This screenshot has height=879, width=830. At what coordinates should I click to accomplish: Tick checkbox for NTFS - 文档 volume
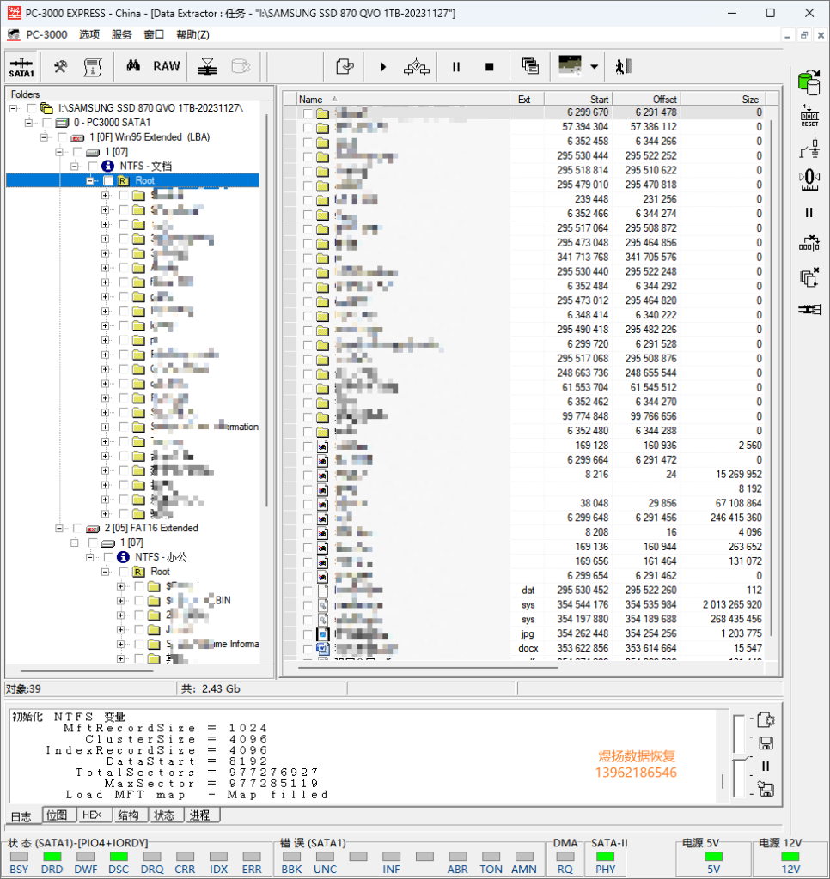tap(93, 166)
